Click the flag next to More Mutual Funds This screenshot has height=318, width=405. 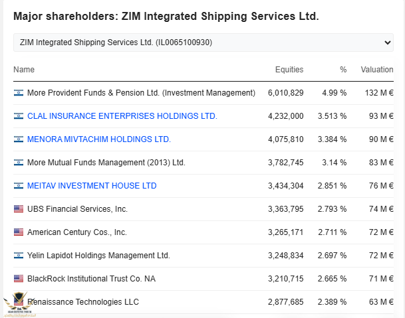[x=18, y=163]
